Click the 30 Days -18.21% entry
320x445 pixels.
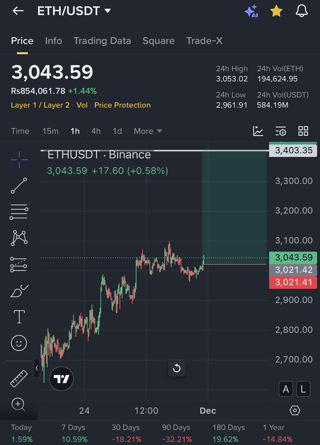click(126, 433)
